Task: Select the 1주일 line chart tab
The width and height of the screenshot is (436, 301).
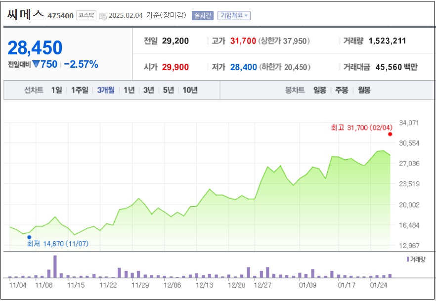Action: click(x=80, y=90)
